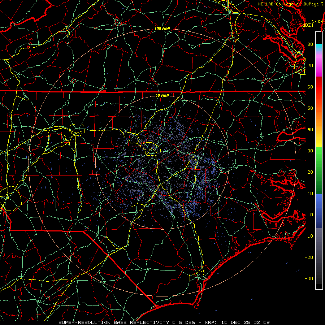Click the 70 dBZ scale value
This screenshot has height=325, width=325.
point(310,65)
